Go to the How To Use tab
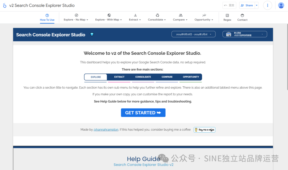This screenshot has width=288, height=170. pos(47,18)
